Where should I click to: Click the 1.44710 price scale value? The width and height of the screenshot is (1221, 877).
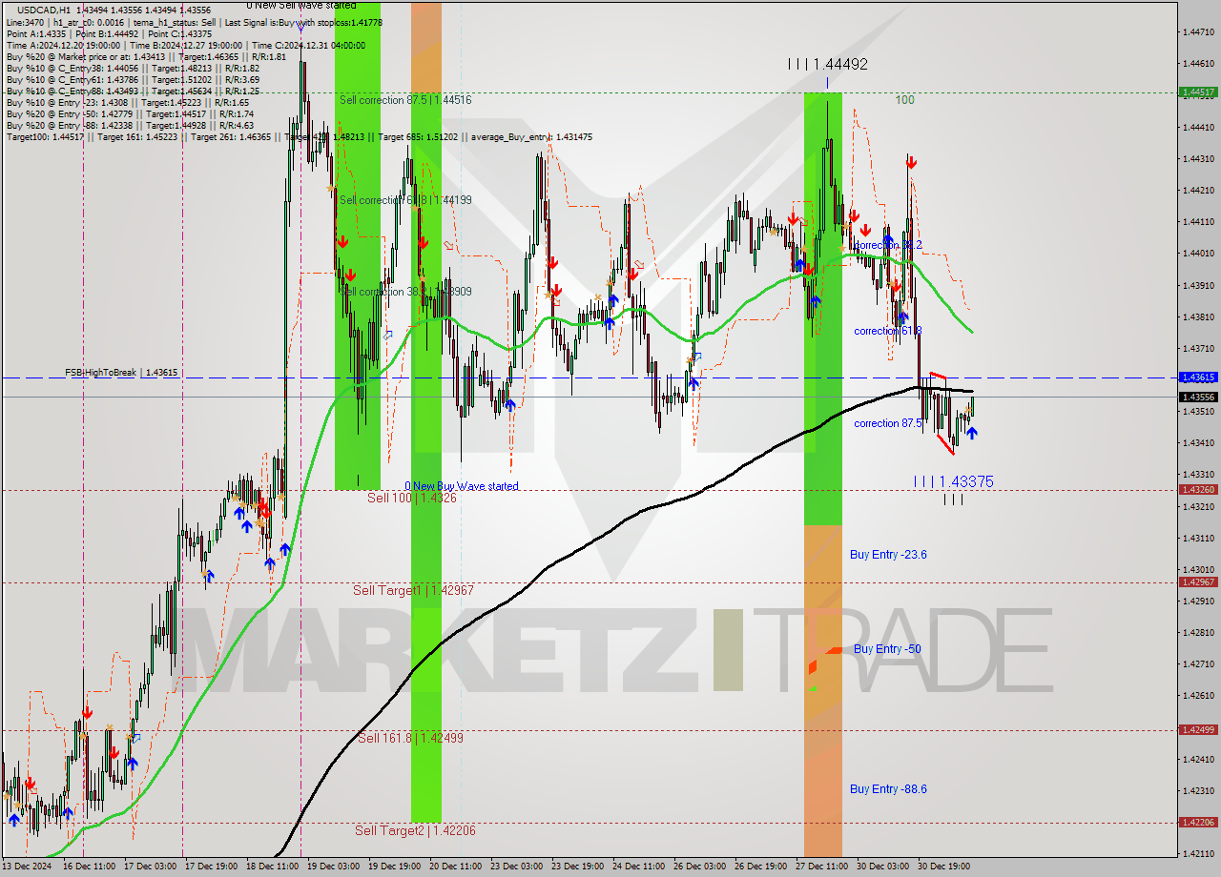tap(1197, 31)
